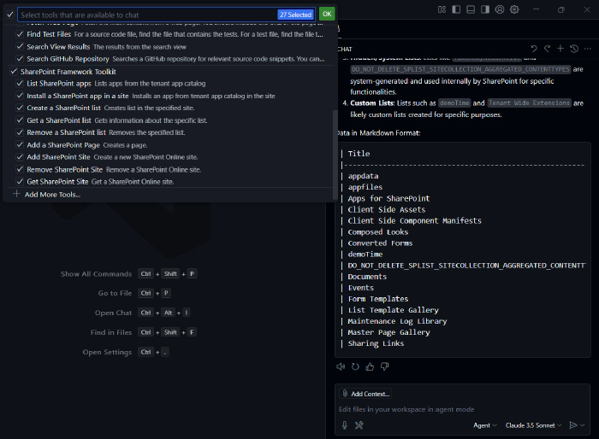Uncheck the Find Test Files tool
599x439 pixels.
[20, 34]
